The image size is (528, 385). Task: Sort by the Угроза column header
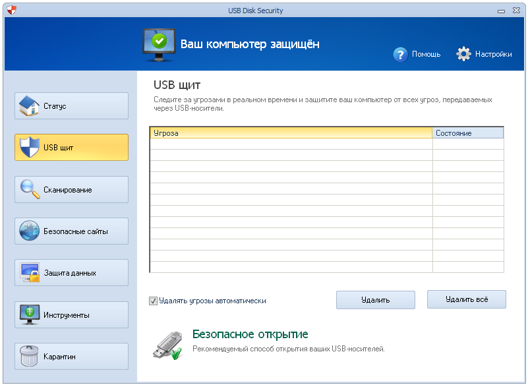291,133
